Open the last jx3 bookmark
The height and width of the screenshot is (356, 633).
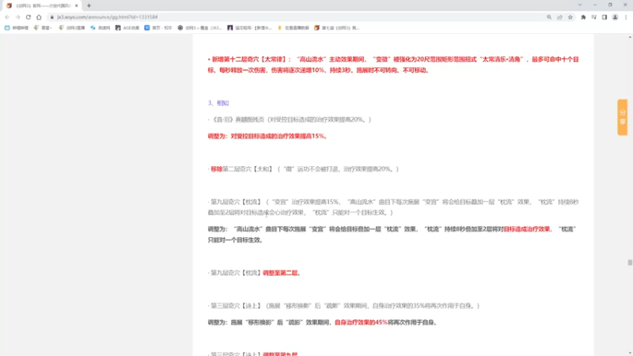coord(337,28)
